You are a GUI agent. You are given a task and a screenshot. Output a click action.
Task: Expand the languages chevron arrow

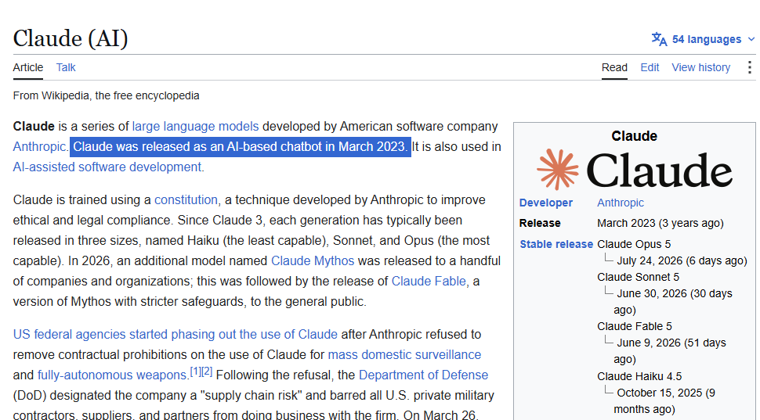[x=751, y=39]
